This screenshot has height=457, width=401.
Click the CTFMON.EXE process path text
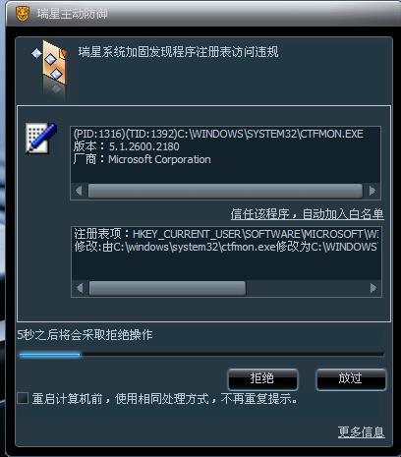tap(218, 134)
